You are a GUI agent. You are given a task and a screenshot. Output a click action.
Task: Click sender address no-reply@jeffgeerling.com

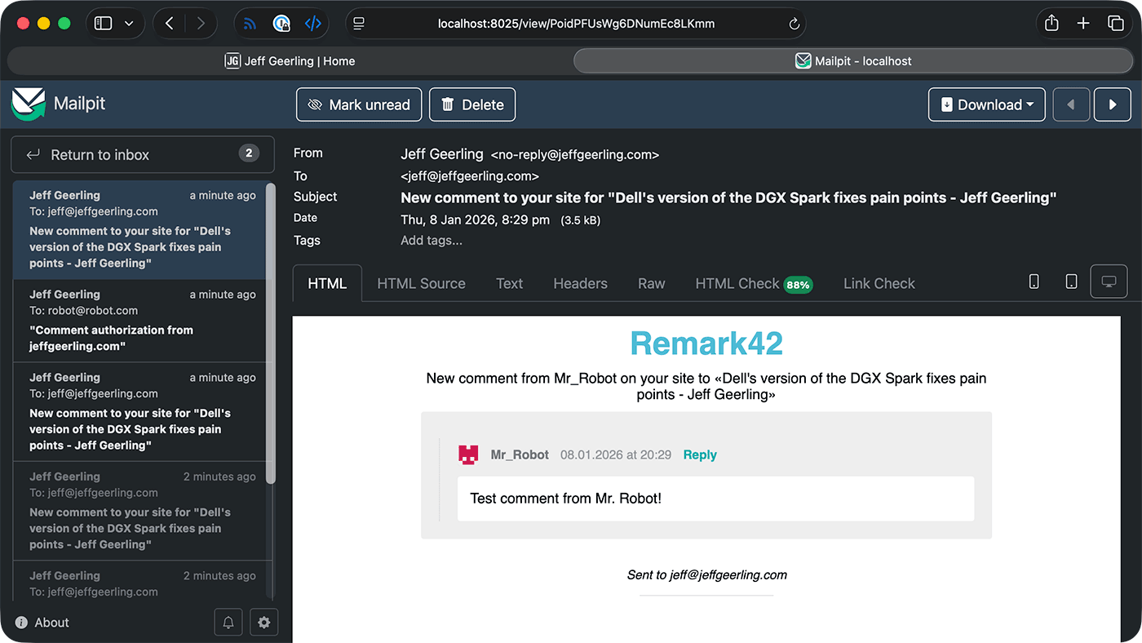[x=575, y=154]
